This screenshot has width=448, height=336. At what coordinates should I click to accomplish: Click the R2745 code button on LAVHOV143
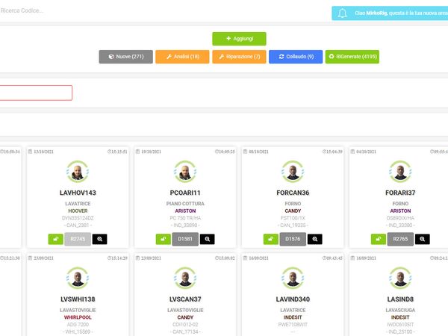[78, 239]
